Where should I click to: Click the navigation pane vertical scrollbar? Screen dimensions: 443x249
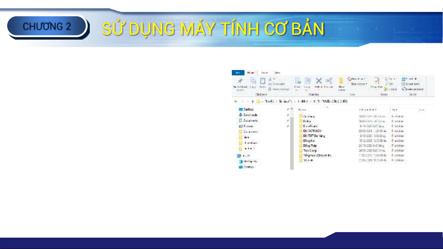tap(292, 138)
